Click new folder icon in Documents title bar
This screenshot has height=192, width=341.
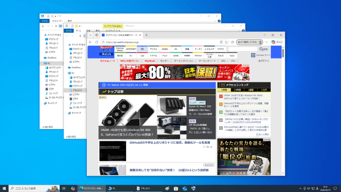(x=76, y=26)
